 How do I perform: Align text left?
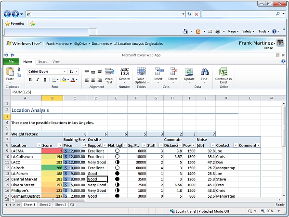coord(87,80)
